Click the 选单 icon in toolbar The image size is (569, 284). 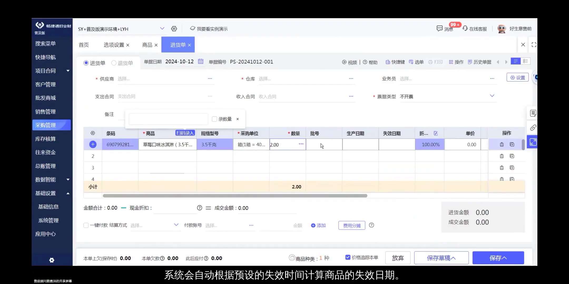tap(411, 62)
